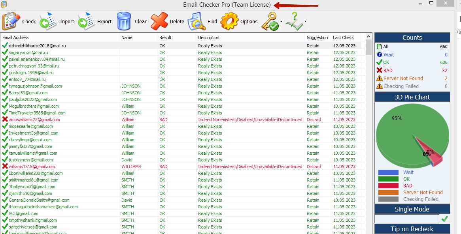
Task: Click the Import emails icon
Action: point(48,21)
